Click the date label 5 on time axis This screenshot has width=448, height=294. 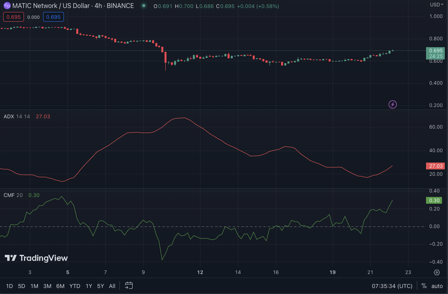(68, 272)
